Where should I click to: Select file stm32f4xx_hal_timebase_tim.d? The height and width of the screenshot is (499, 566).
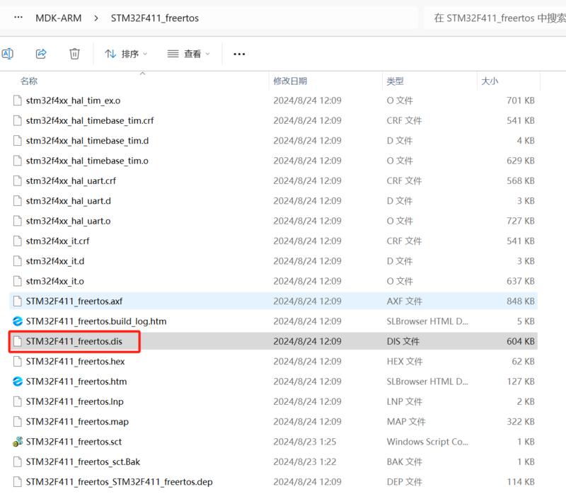coord(273,140)
